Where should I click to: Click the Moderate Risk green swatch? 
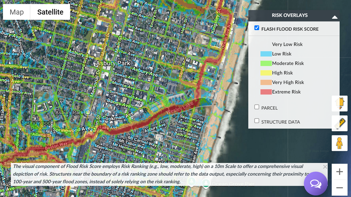coord(266,63)
